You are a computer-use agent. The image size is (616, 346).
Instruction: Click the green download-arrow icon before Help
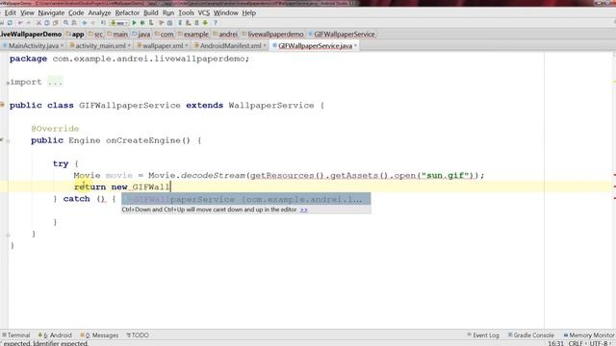(x=205, y=23)
